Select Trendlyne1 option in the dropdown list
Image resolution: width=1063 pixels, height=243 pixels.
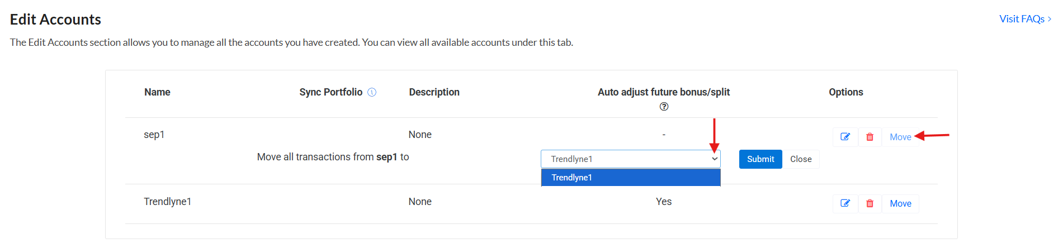pos(630,178)
